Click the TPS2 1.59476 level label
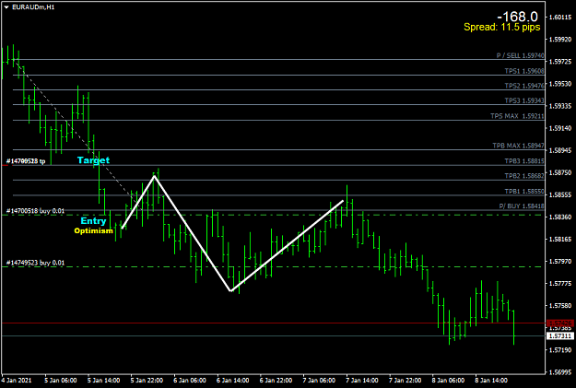The width and height of the screenshot is (576, 388). [x=524, y=86]
